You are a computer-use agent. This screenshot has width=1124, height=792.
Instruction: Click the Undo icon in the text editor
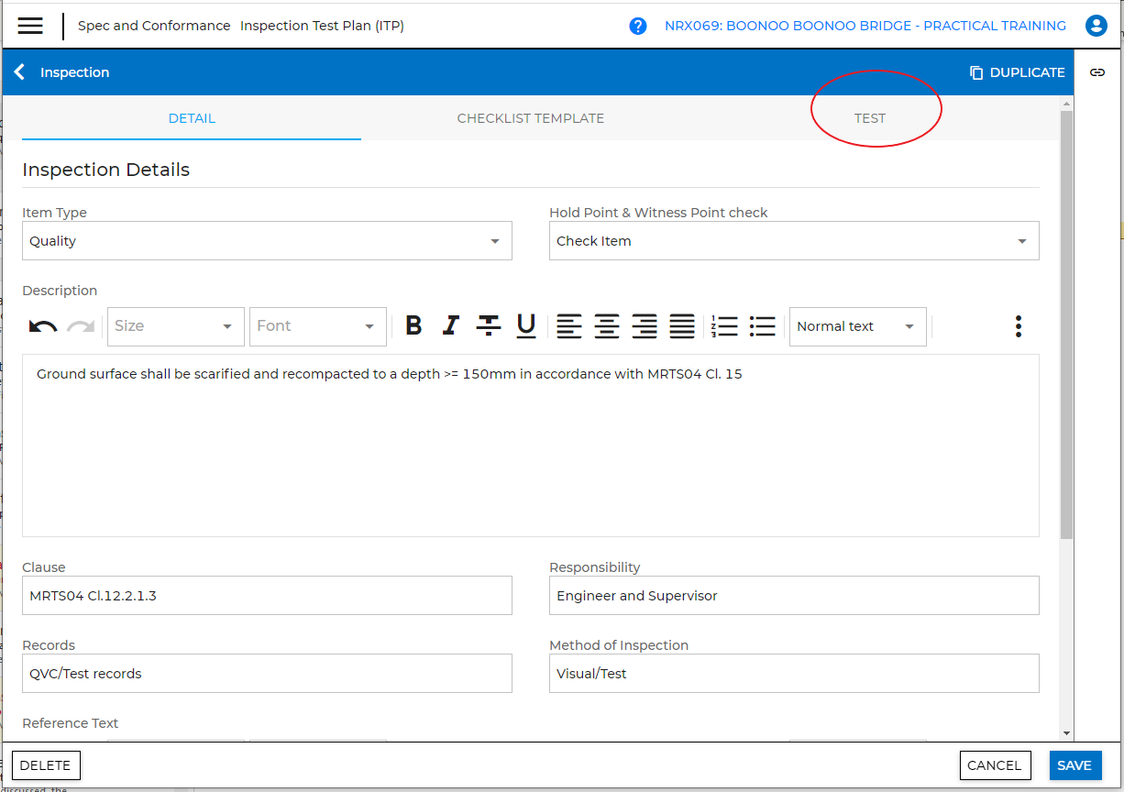click(x=42, y=325)
